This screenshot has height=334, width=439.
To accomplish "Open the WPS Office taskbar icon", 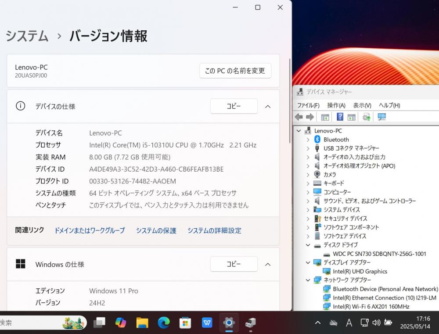I will click(x=207, y=323).
